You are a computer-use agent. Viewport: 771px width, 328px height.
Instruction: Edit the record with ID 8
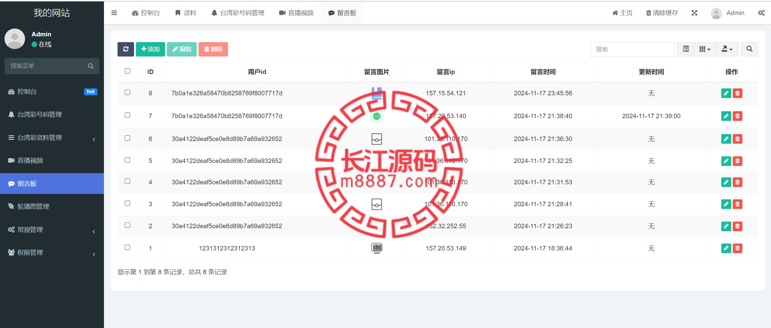coord(726,93)
